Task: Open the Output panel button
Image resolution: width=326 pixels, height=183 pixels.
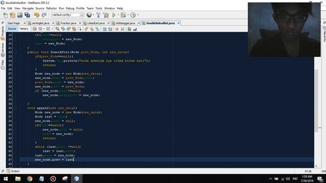Action: tap(13, 171)
